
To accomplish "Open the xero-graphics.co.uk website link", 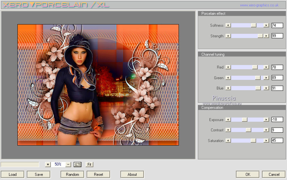I will pos(259,5).
